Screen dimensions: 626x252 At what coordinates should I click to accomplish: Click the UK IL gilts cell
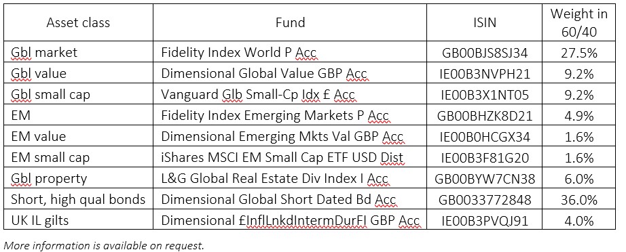[78, 220]
